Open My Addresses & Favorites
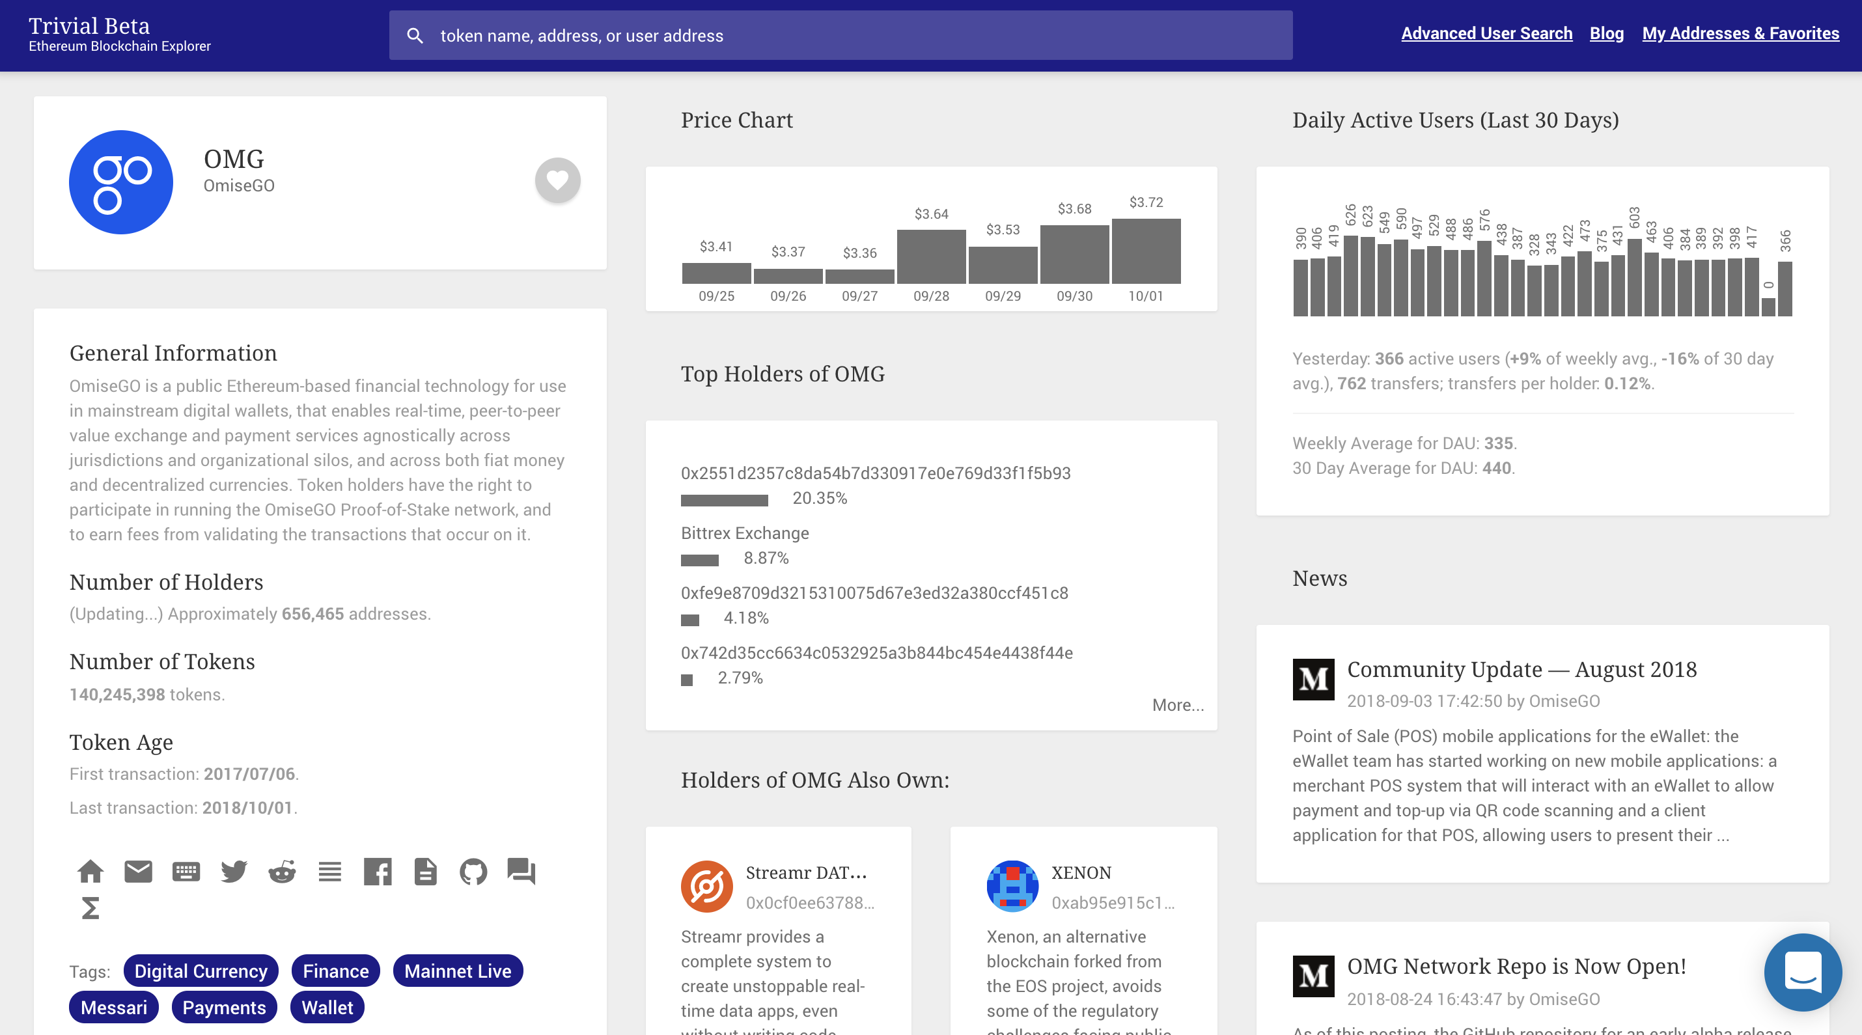This screenshot has width=1862, height=1035. coord(1740,33)
